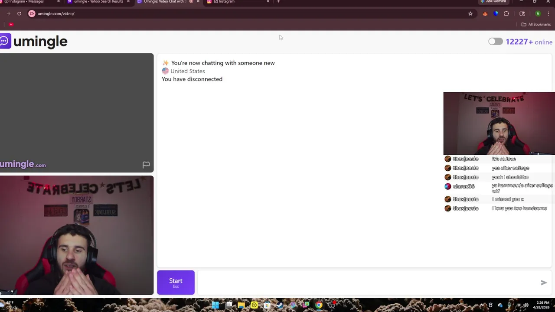This screenshot has width=555, height=312.
Task: Click the Umingle chat-bubble logo icon
Action: click(x=5, y=41)
